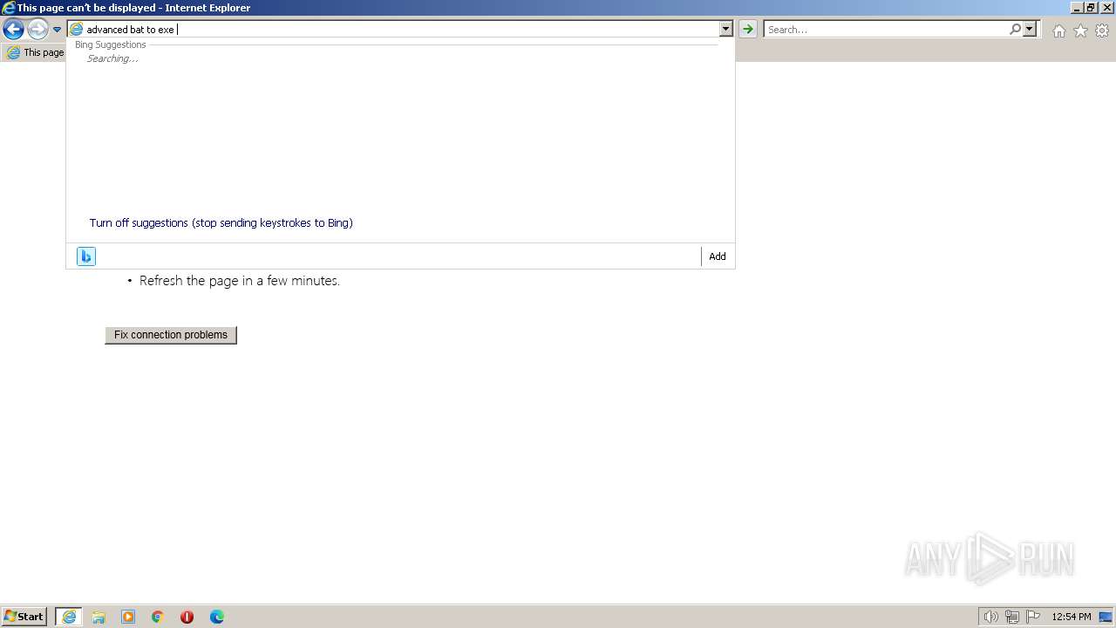
Task: Open the Home page icon
Action: pyautogui.click(x=1058, y=31)
